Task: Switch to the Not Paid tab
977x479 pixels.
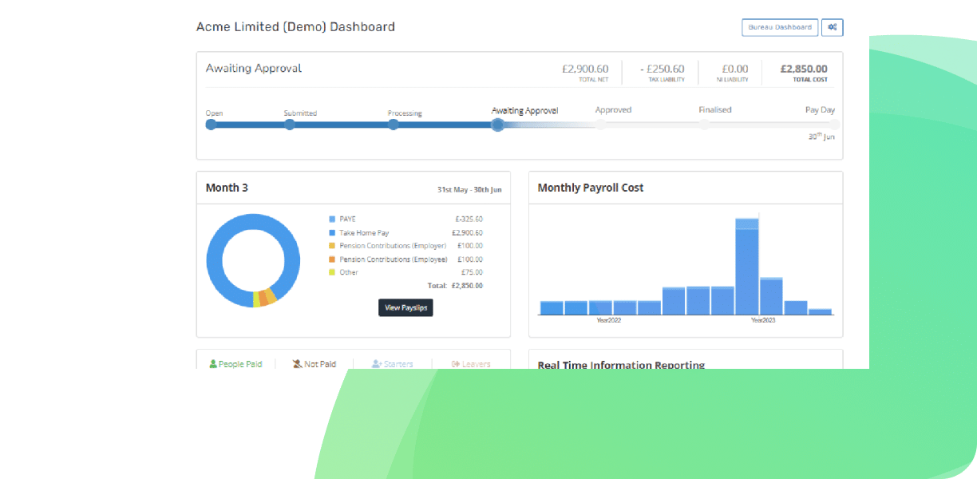Action: tap(314, 364)
